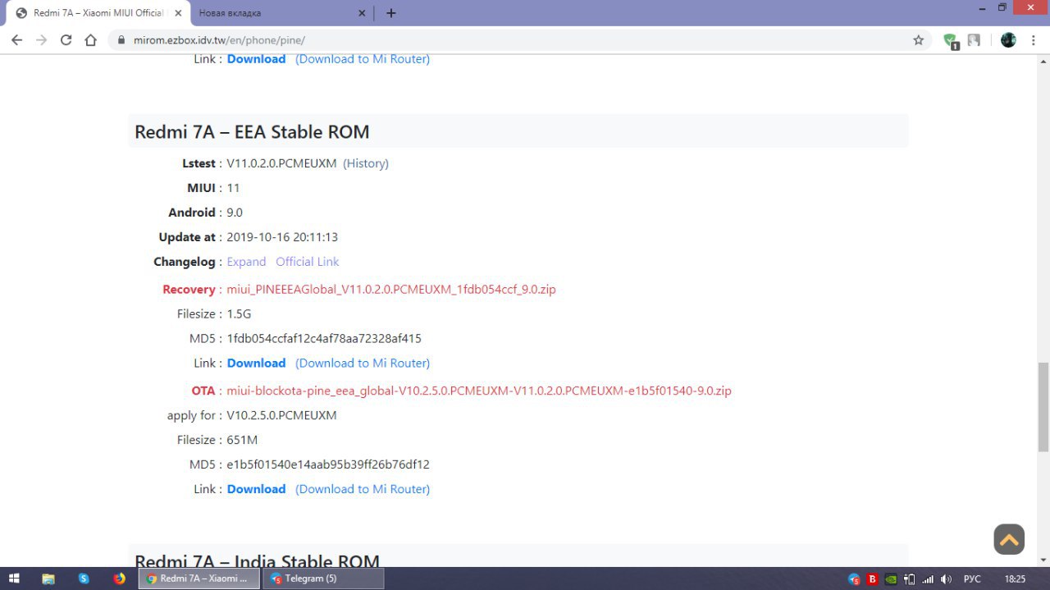
Task: Launch Firefox from the taskbar
Action: 120,579
